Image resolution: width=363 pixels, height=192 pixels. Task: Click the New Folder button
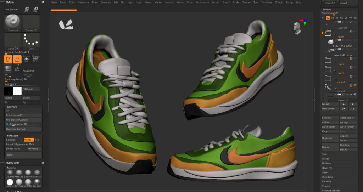(330, 109)
